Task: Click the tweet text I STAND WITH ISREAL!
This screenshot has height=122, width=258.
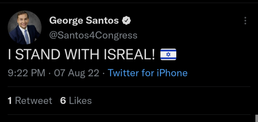Action: [81, 54]
